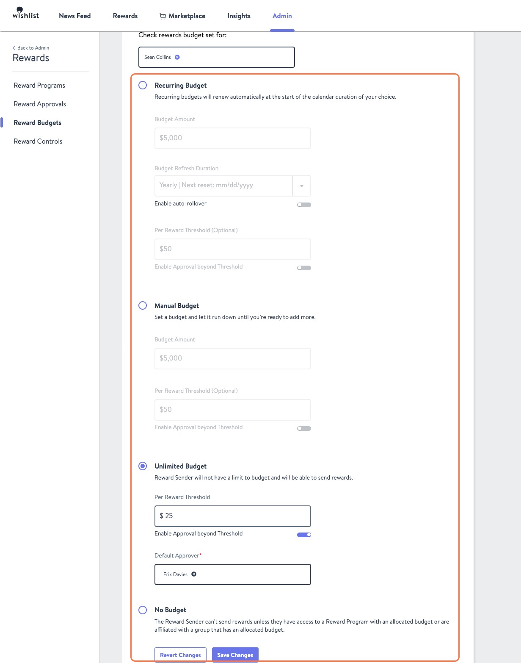This screenshot has height=663, width=521.
Task: Click the Per Reward Threshold $25 field
Action: tap(232, 516)
